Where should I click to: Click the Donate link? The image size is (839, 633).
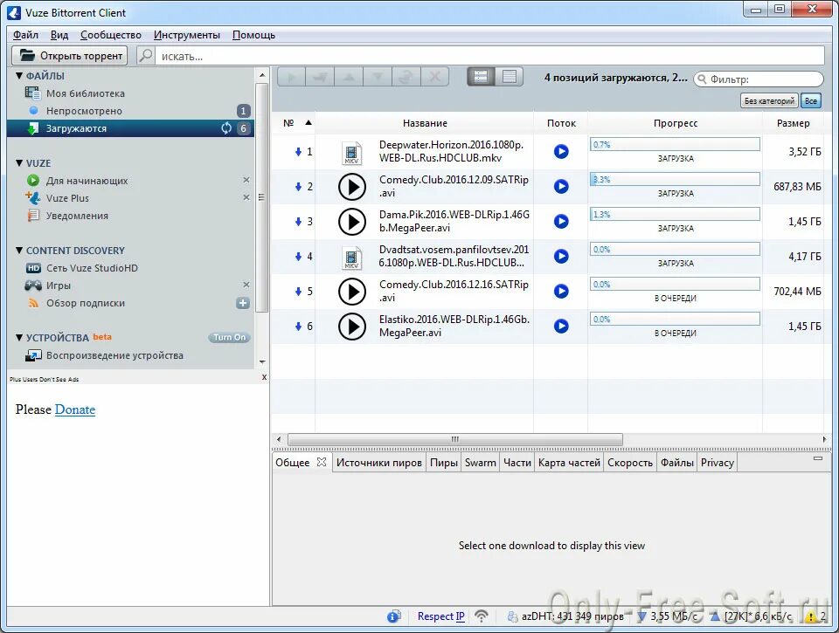(75, 409)
